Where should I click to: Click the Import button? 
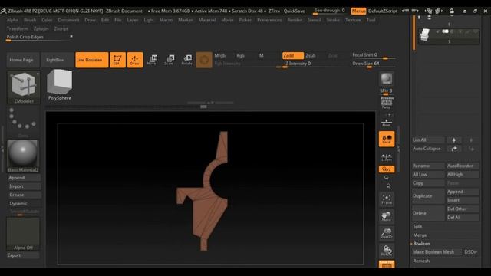tap(24, 186)
